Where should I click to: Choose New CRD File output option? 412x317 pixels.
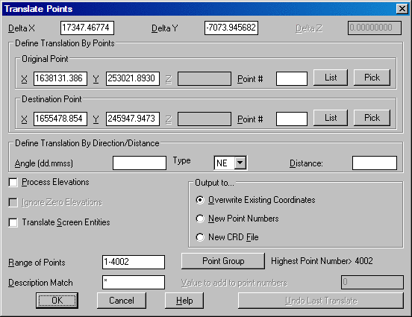click(x=200, y=237)
